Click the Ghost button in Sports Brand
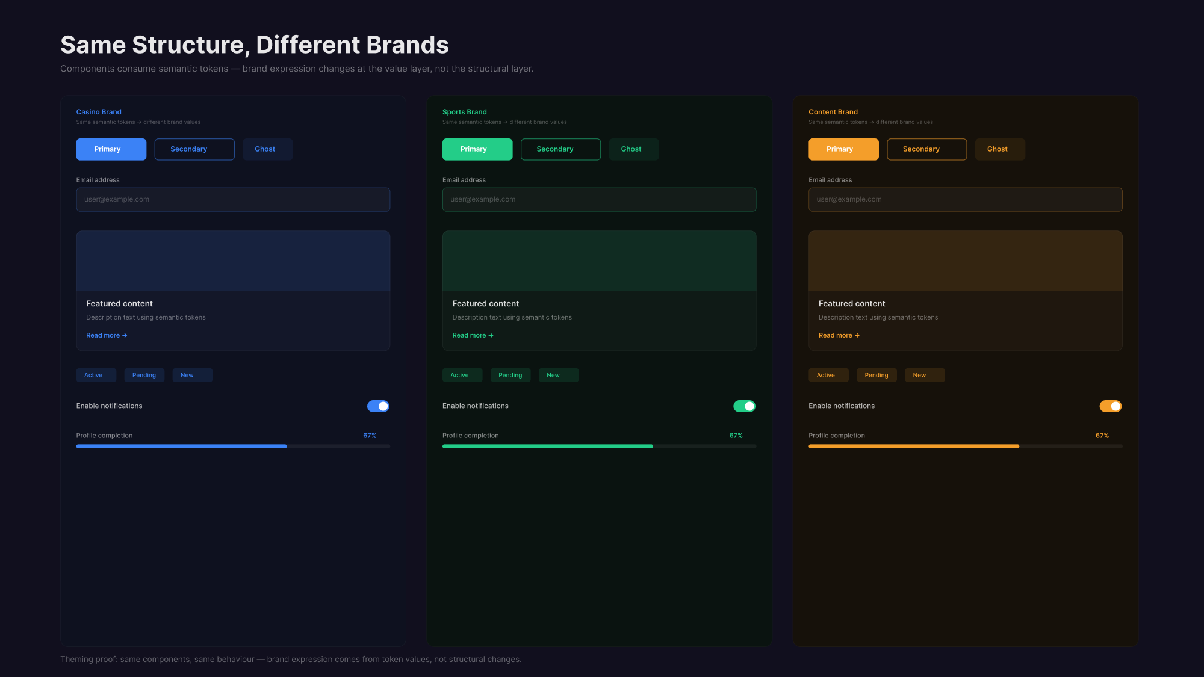The height and width of the screenshot is (677, 1204). (x=634, y=149)
